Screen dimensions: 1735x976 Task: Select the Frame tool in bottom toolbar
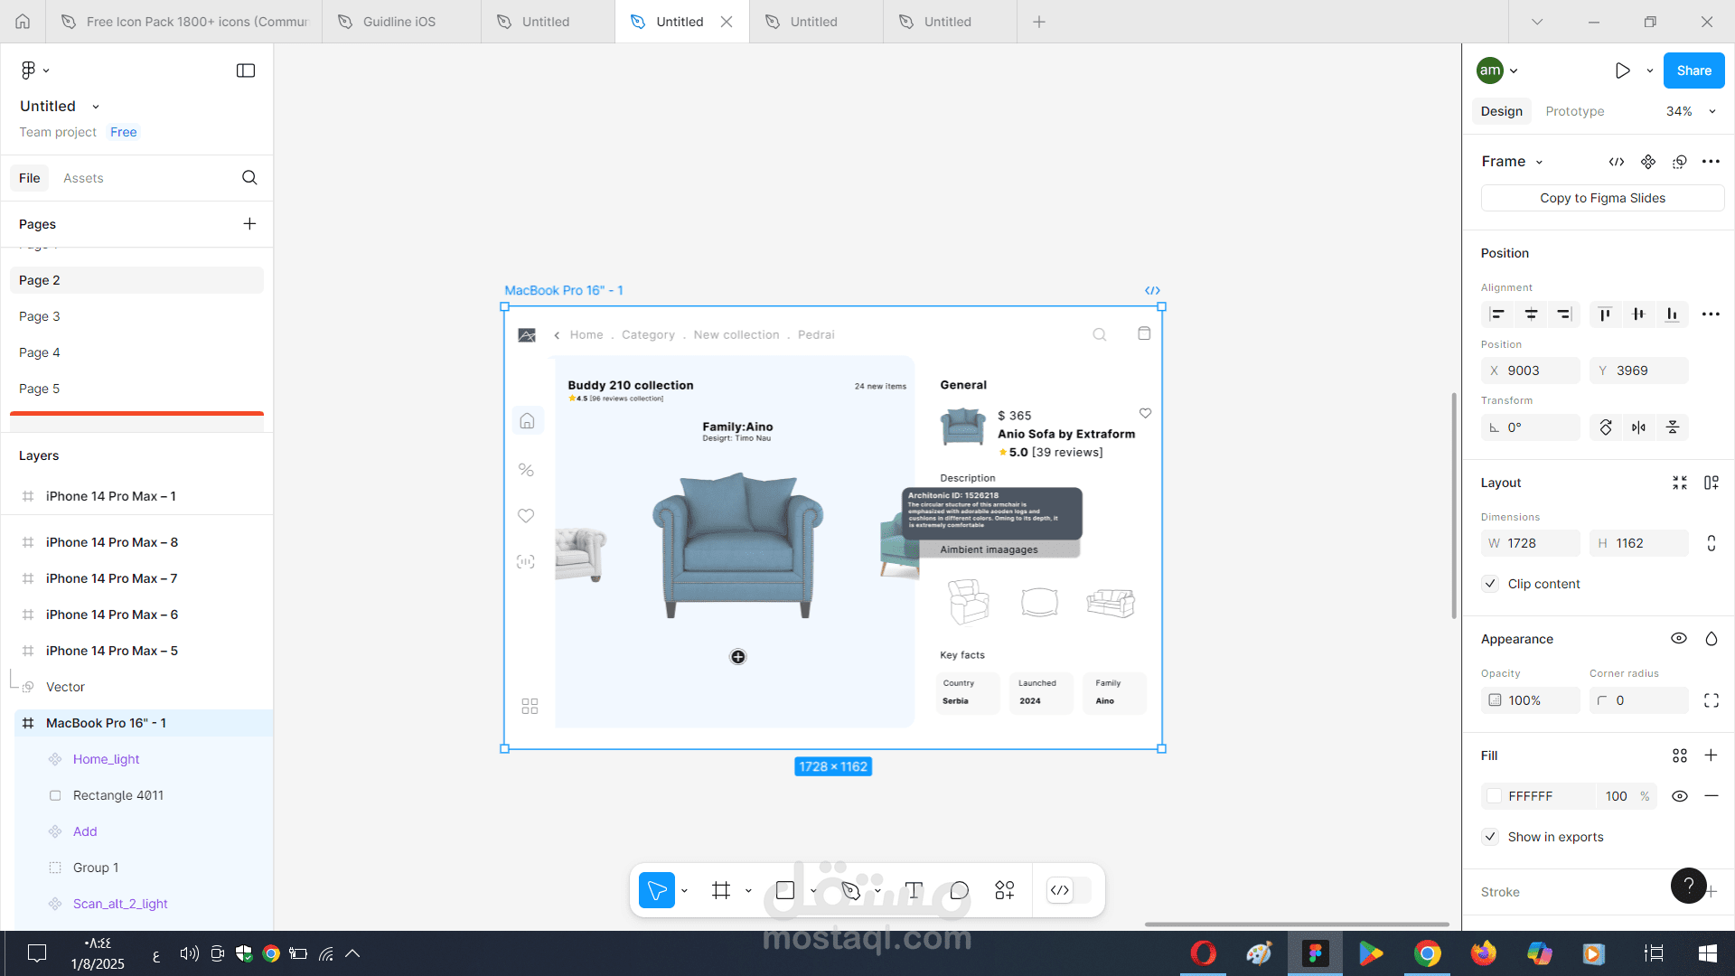(x=720, y=891)
